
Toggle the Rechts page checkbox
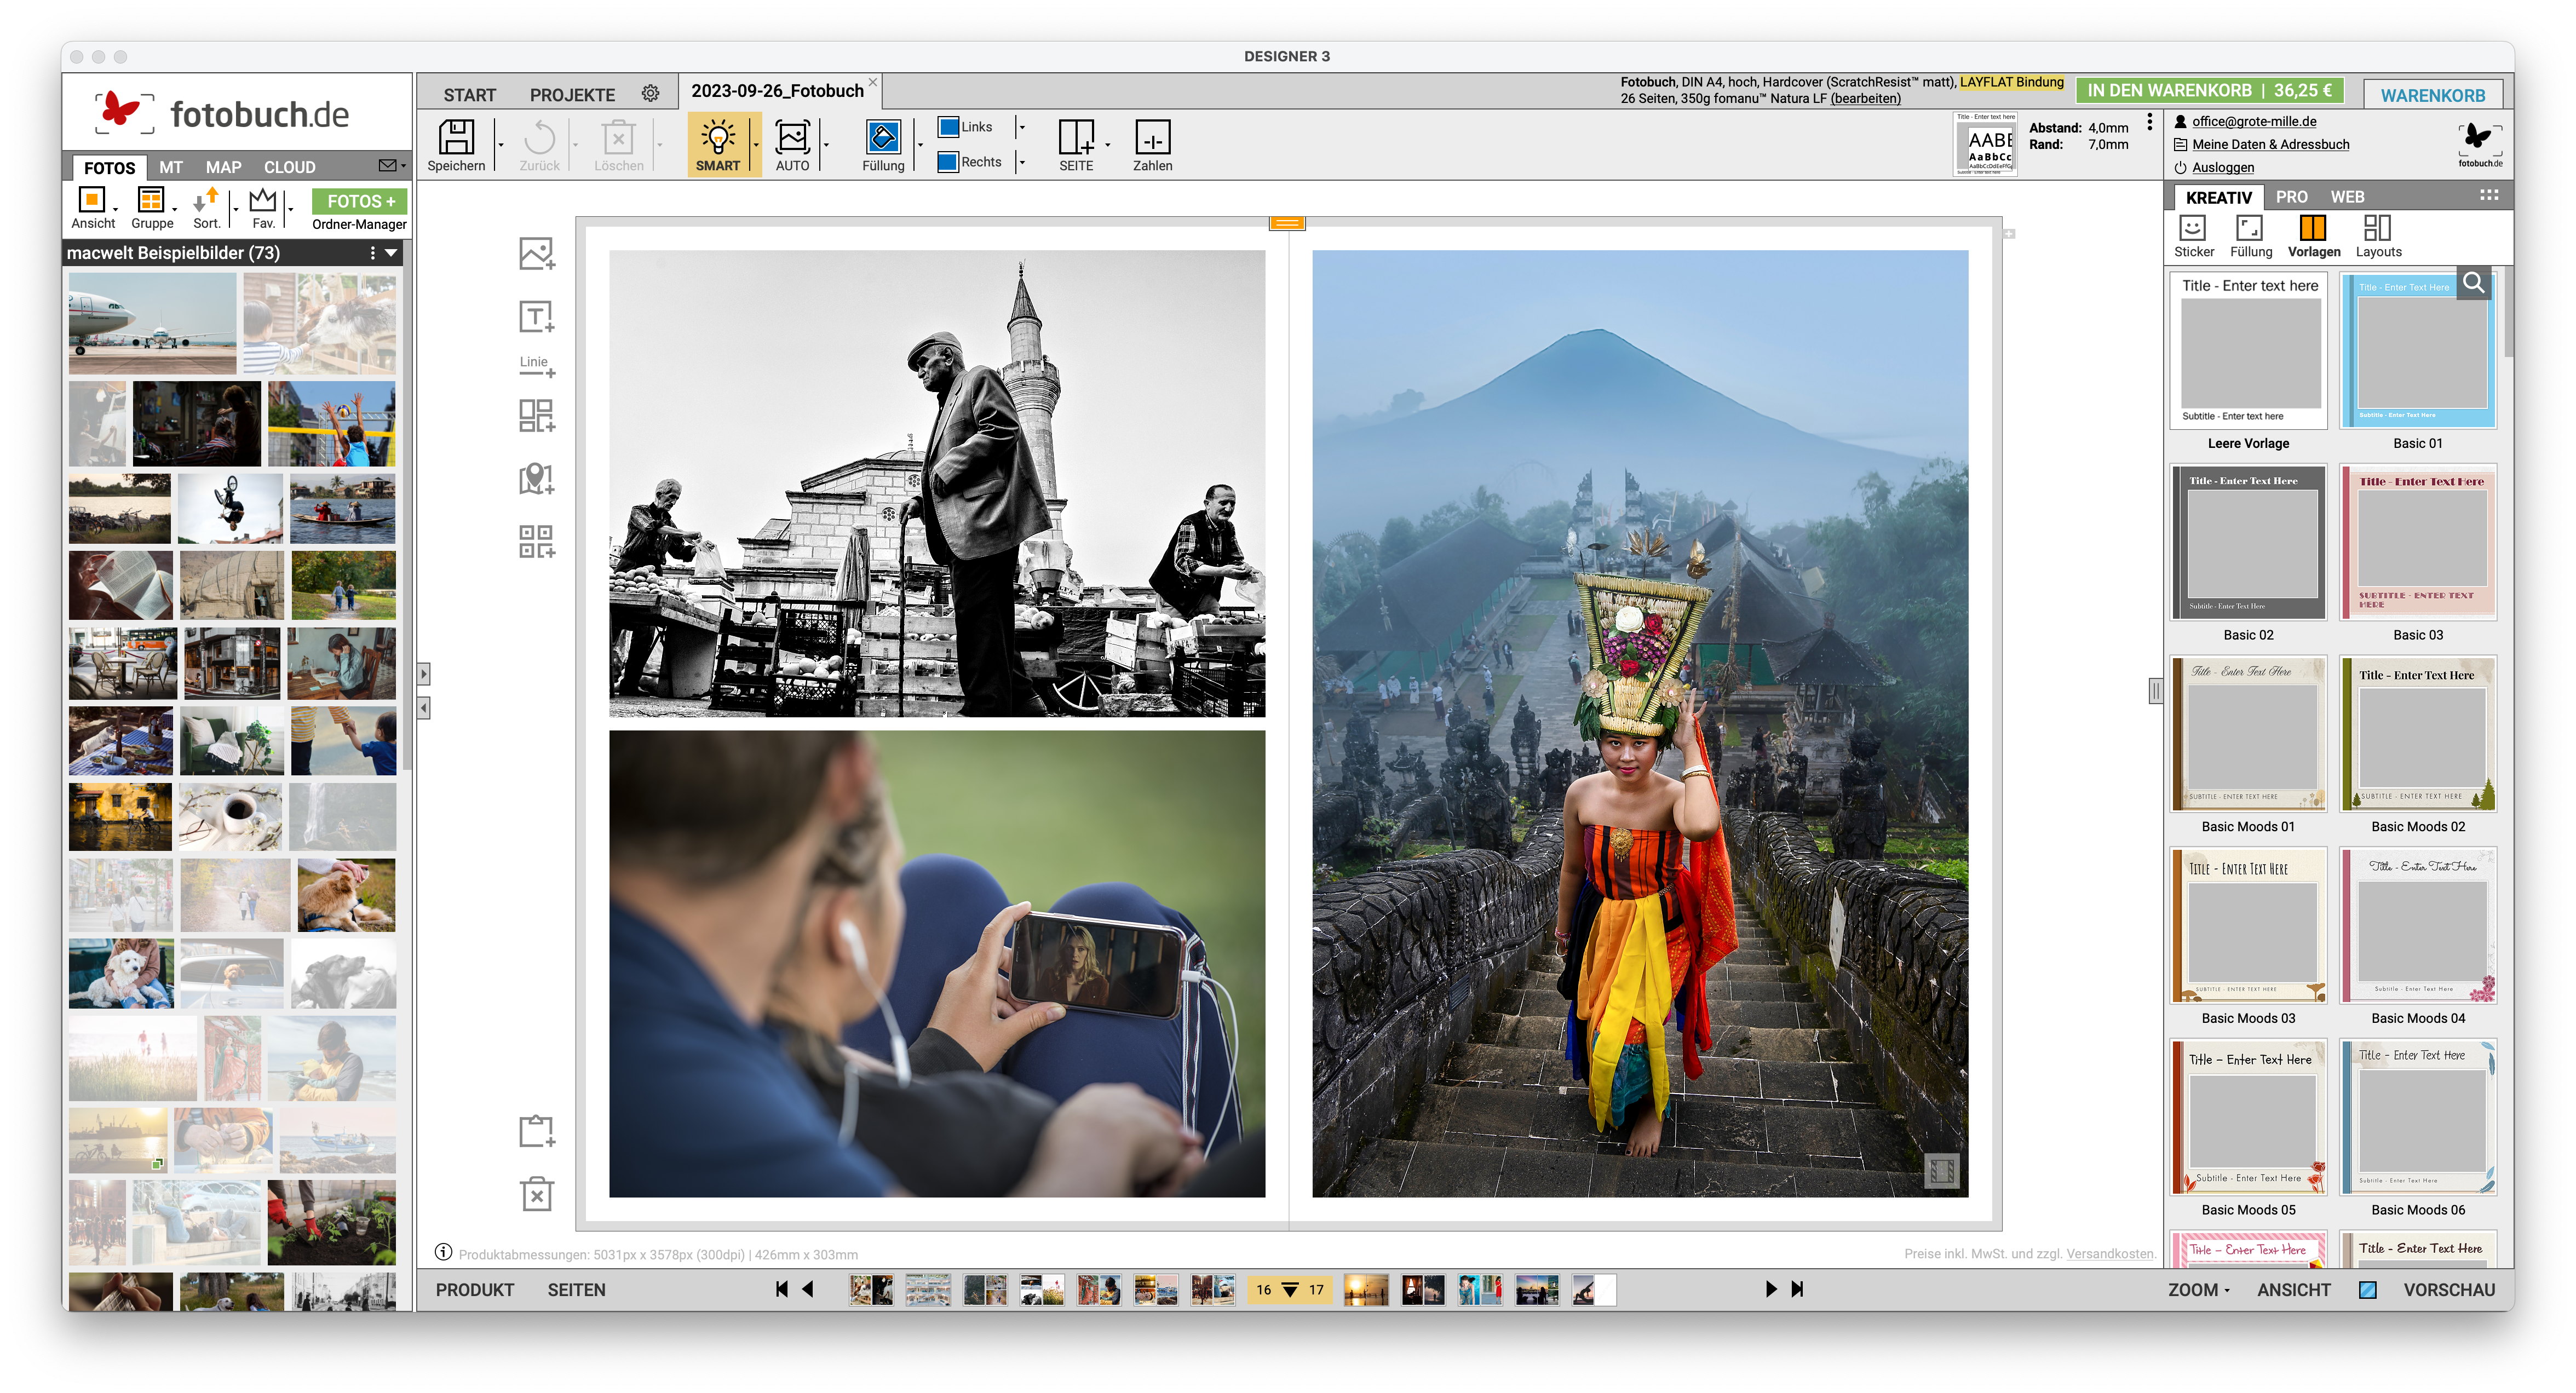pyautogui.click(x=948, y=162)
